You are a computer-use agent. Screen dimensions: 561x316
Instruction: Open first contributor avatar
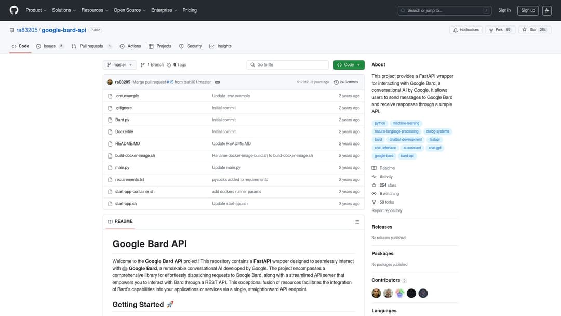[x=376, y=294]
